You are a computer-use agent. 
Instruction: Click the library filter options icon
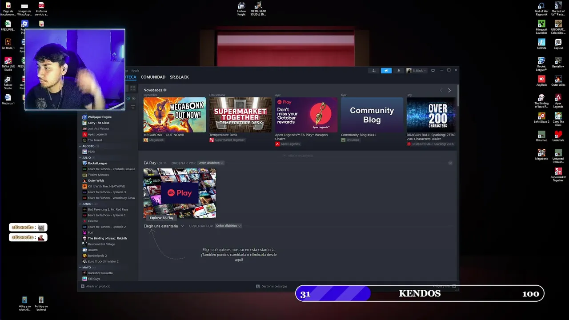pos(132,107)
